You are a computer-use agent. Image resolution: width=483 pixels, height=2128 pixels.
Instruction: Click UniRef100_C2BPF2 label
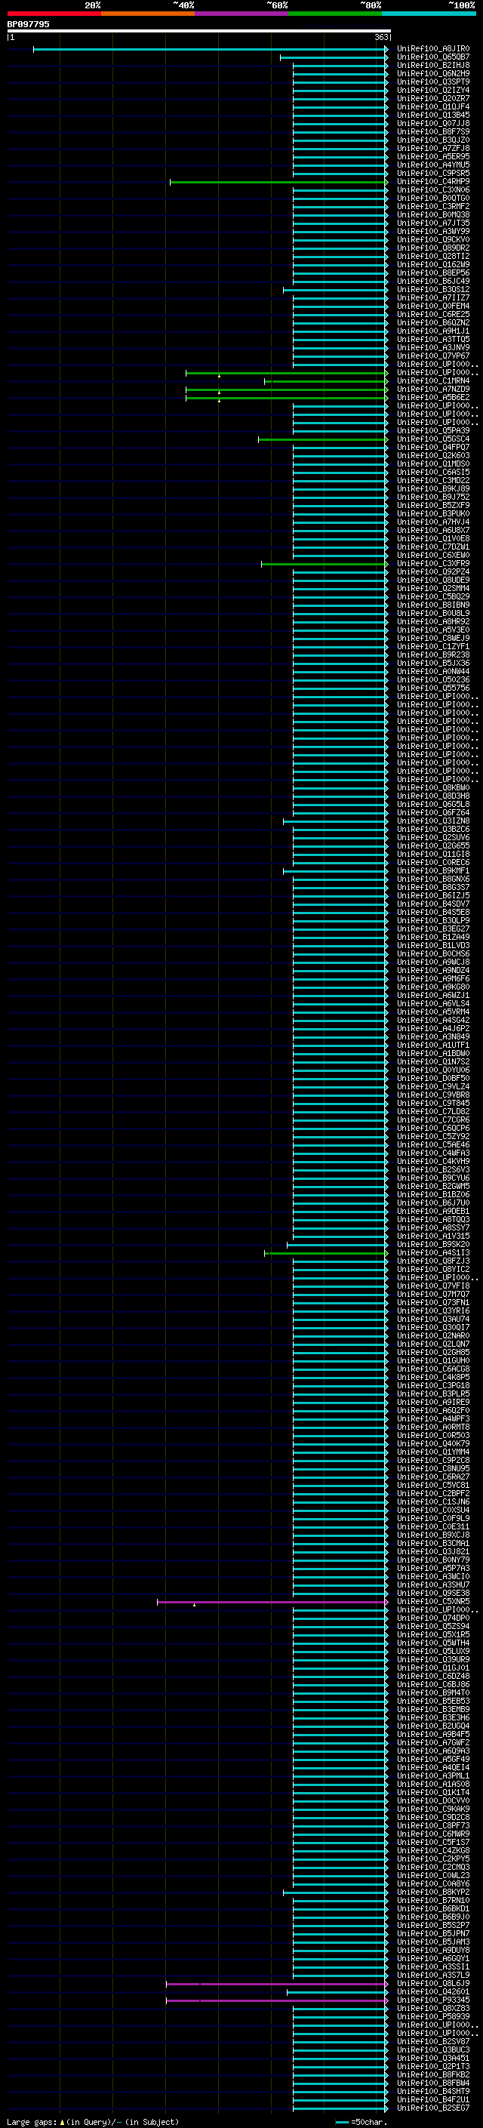click(433, 1494)
